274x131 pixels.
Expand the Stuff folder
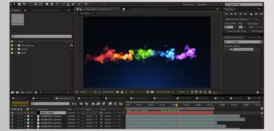(x=16, y=53)
